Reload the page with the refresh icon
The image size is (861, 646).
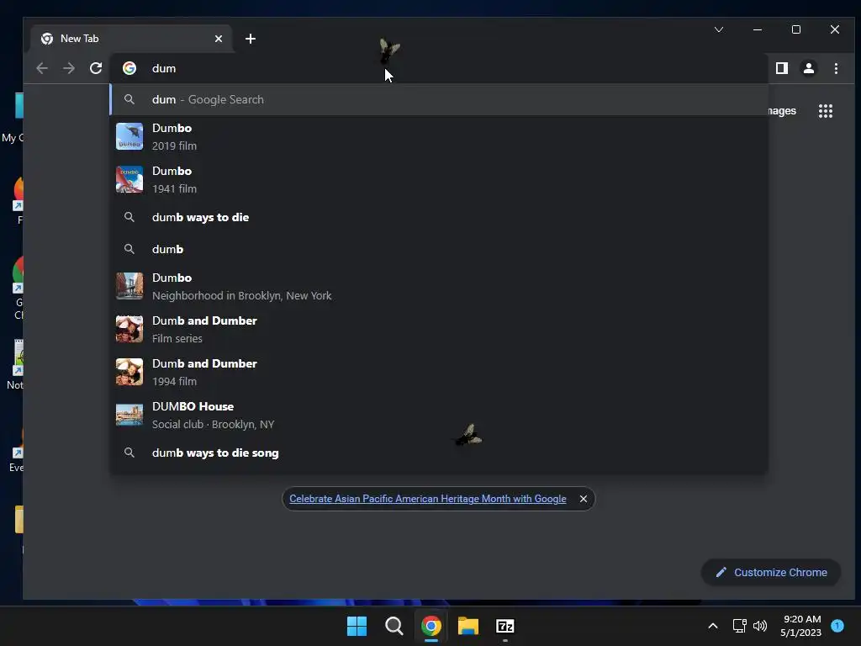click(96, 68)
